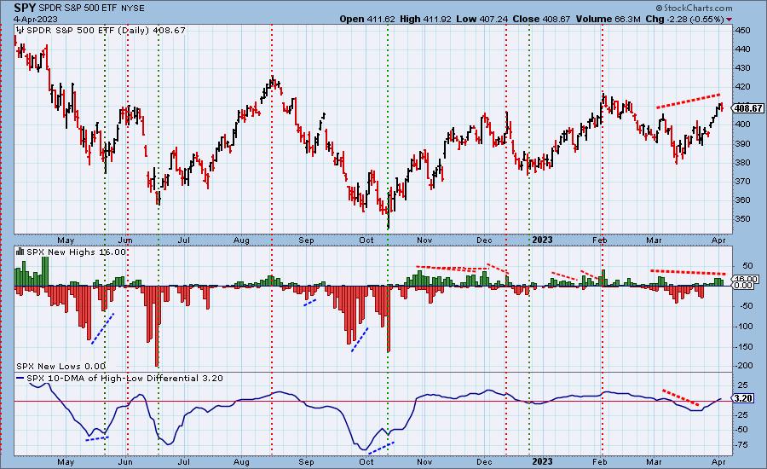The image size is (767, 469).
Task: Click the 408.67 last-price tag on the axis
Action: 748,108
